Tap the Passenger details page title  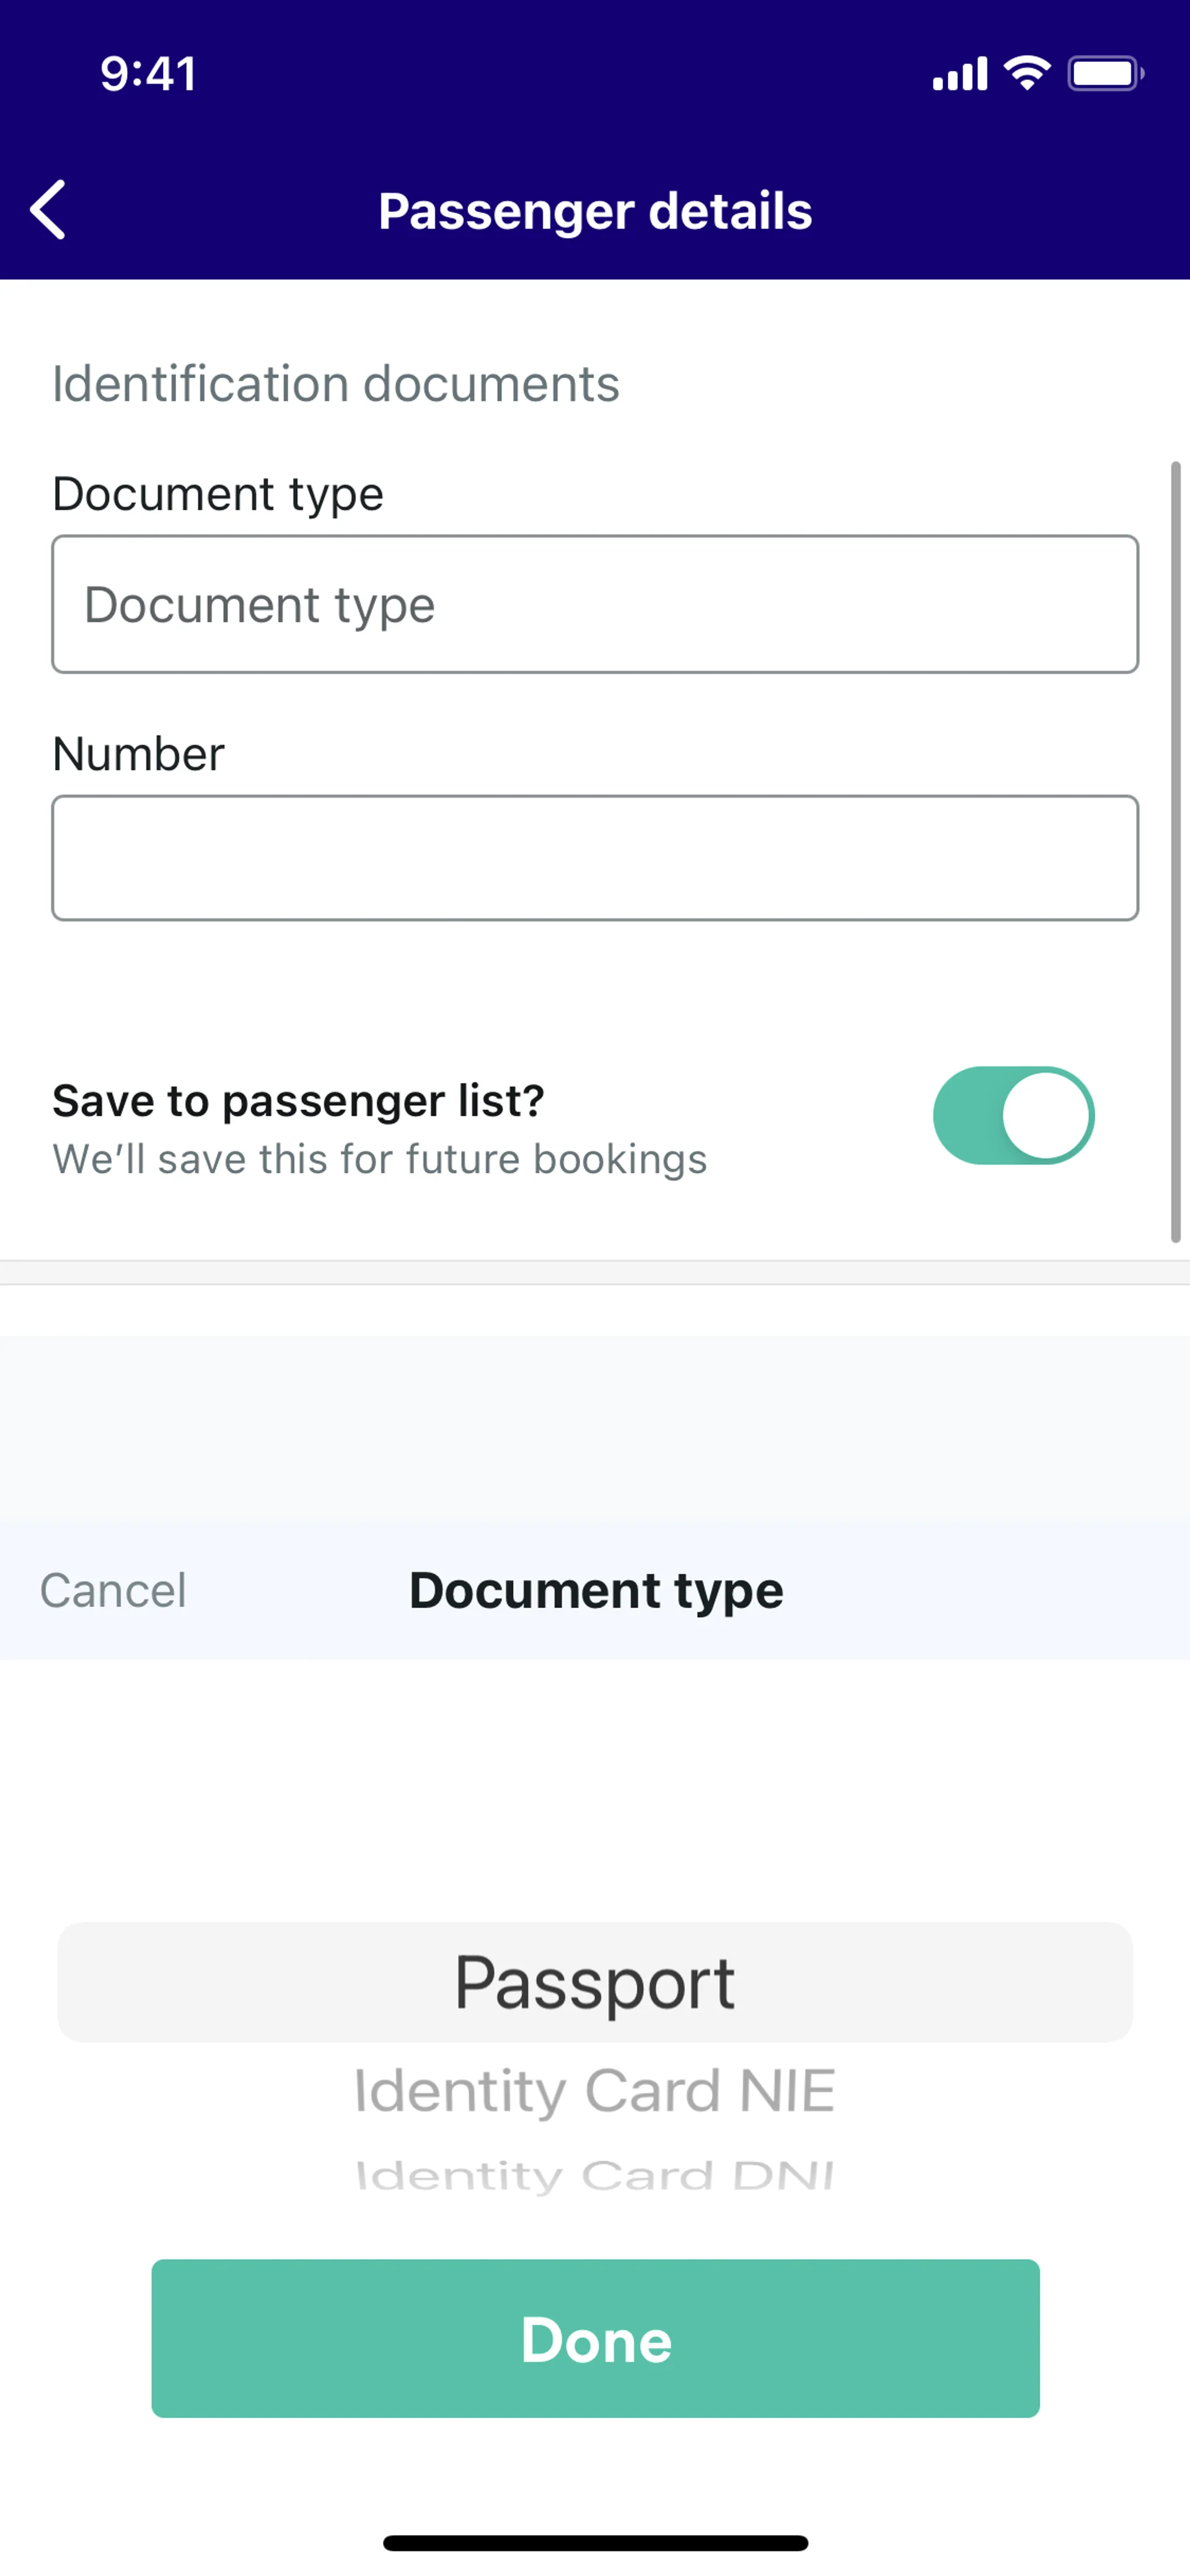click(x=595, y=211)
